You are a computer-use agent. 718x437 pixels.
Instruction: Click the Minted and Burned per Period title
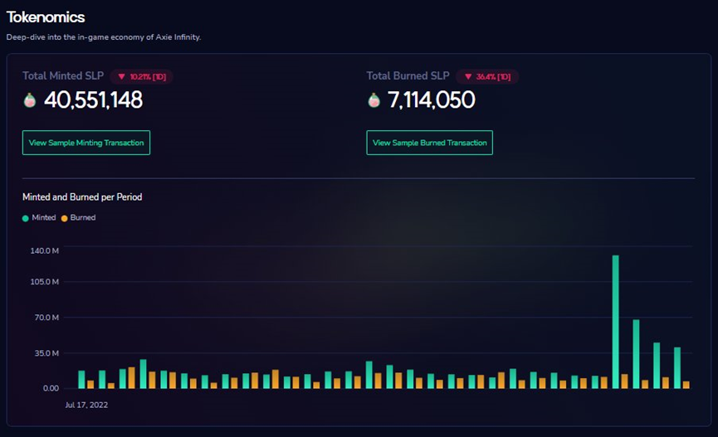82,197
